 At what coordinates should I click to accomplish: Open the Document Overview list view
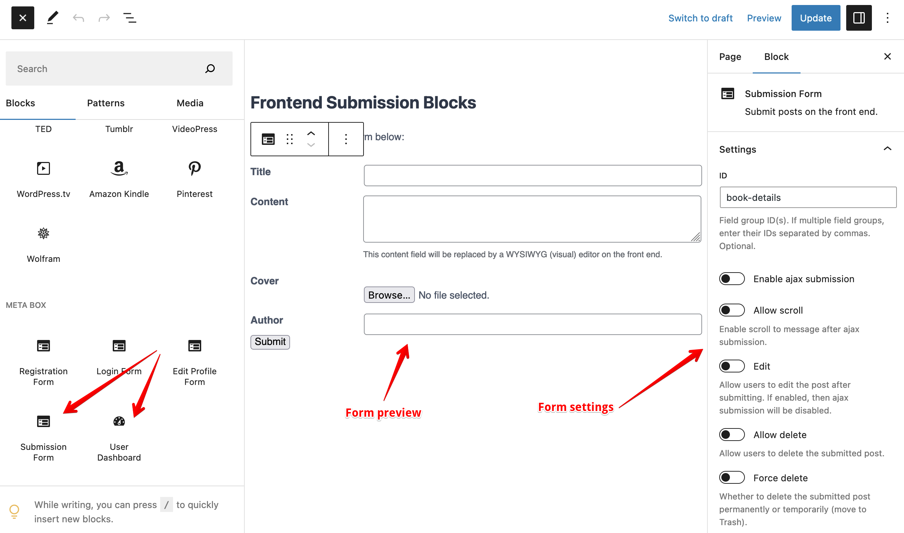[x=129, y=18]
